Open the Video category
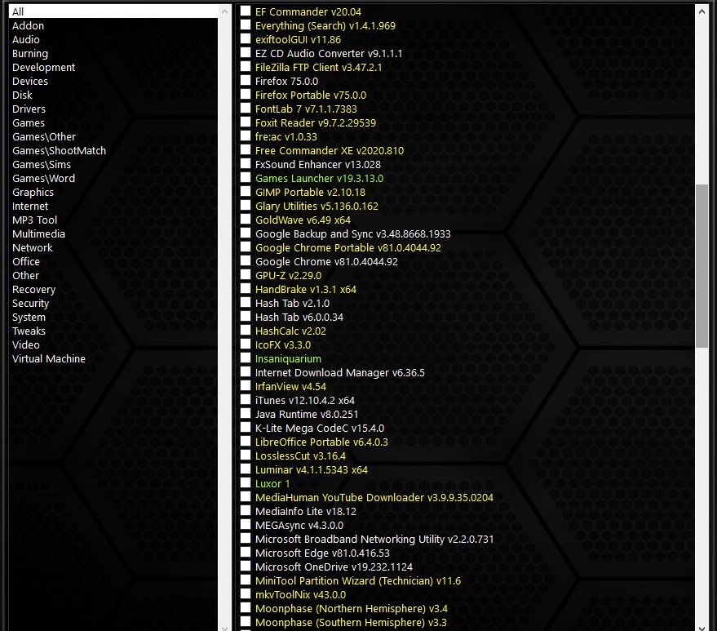 click(x=25, y=344)
